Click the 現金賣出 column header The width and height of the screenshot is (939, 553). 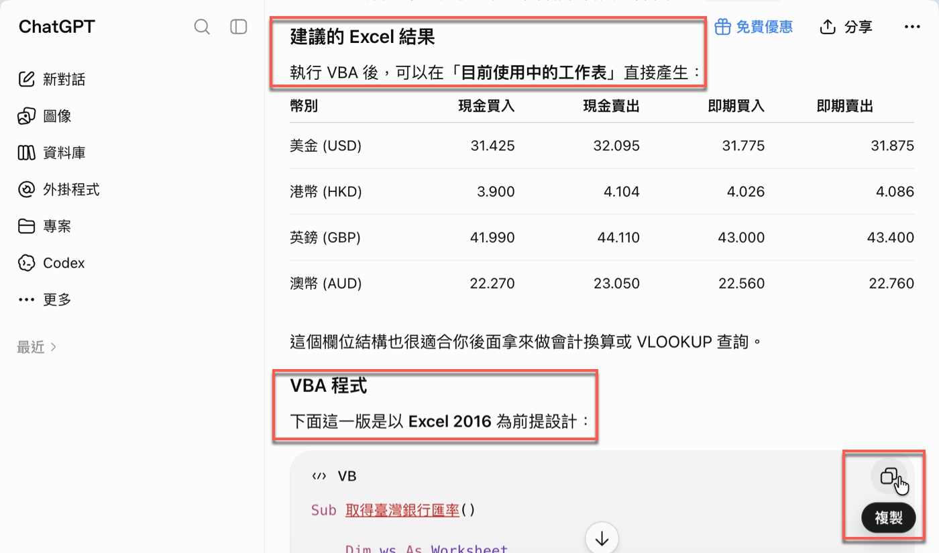click(612, 106)
